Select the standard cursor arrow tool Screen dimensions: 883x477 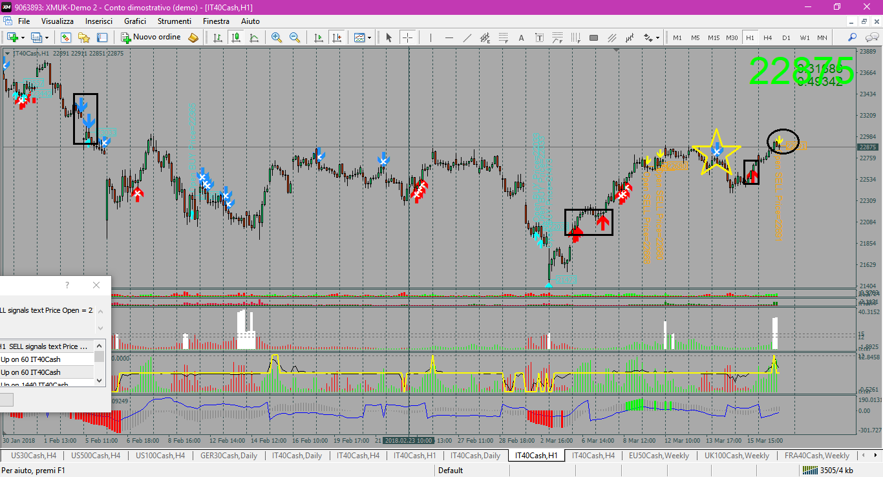click(389, 37)
